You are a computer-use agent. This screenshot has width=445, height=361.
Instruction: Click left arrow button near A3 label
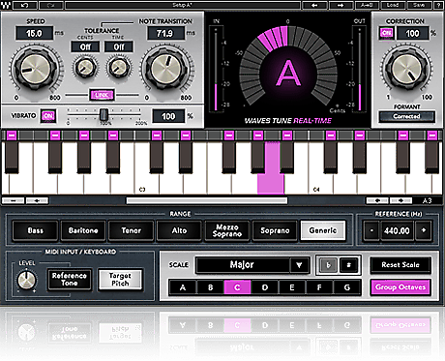point(377,201)
